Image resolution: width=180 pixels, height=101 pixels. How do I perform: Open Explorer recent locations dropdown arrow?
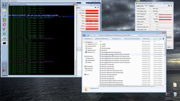pyautogui.click(x=89, y=35)
